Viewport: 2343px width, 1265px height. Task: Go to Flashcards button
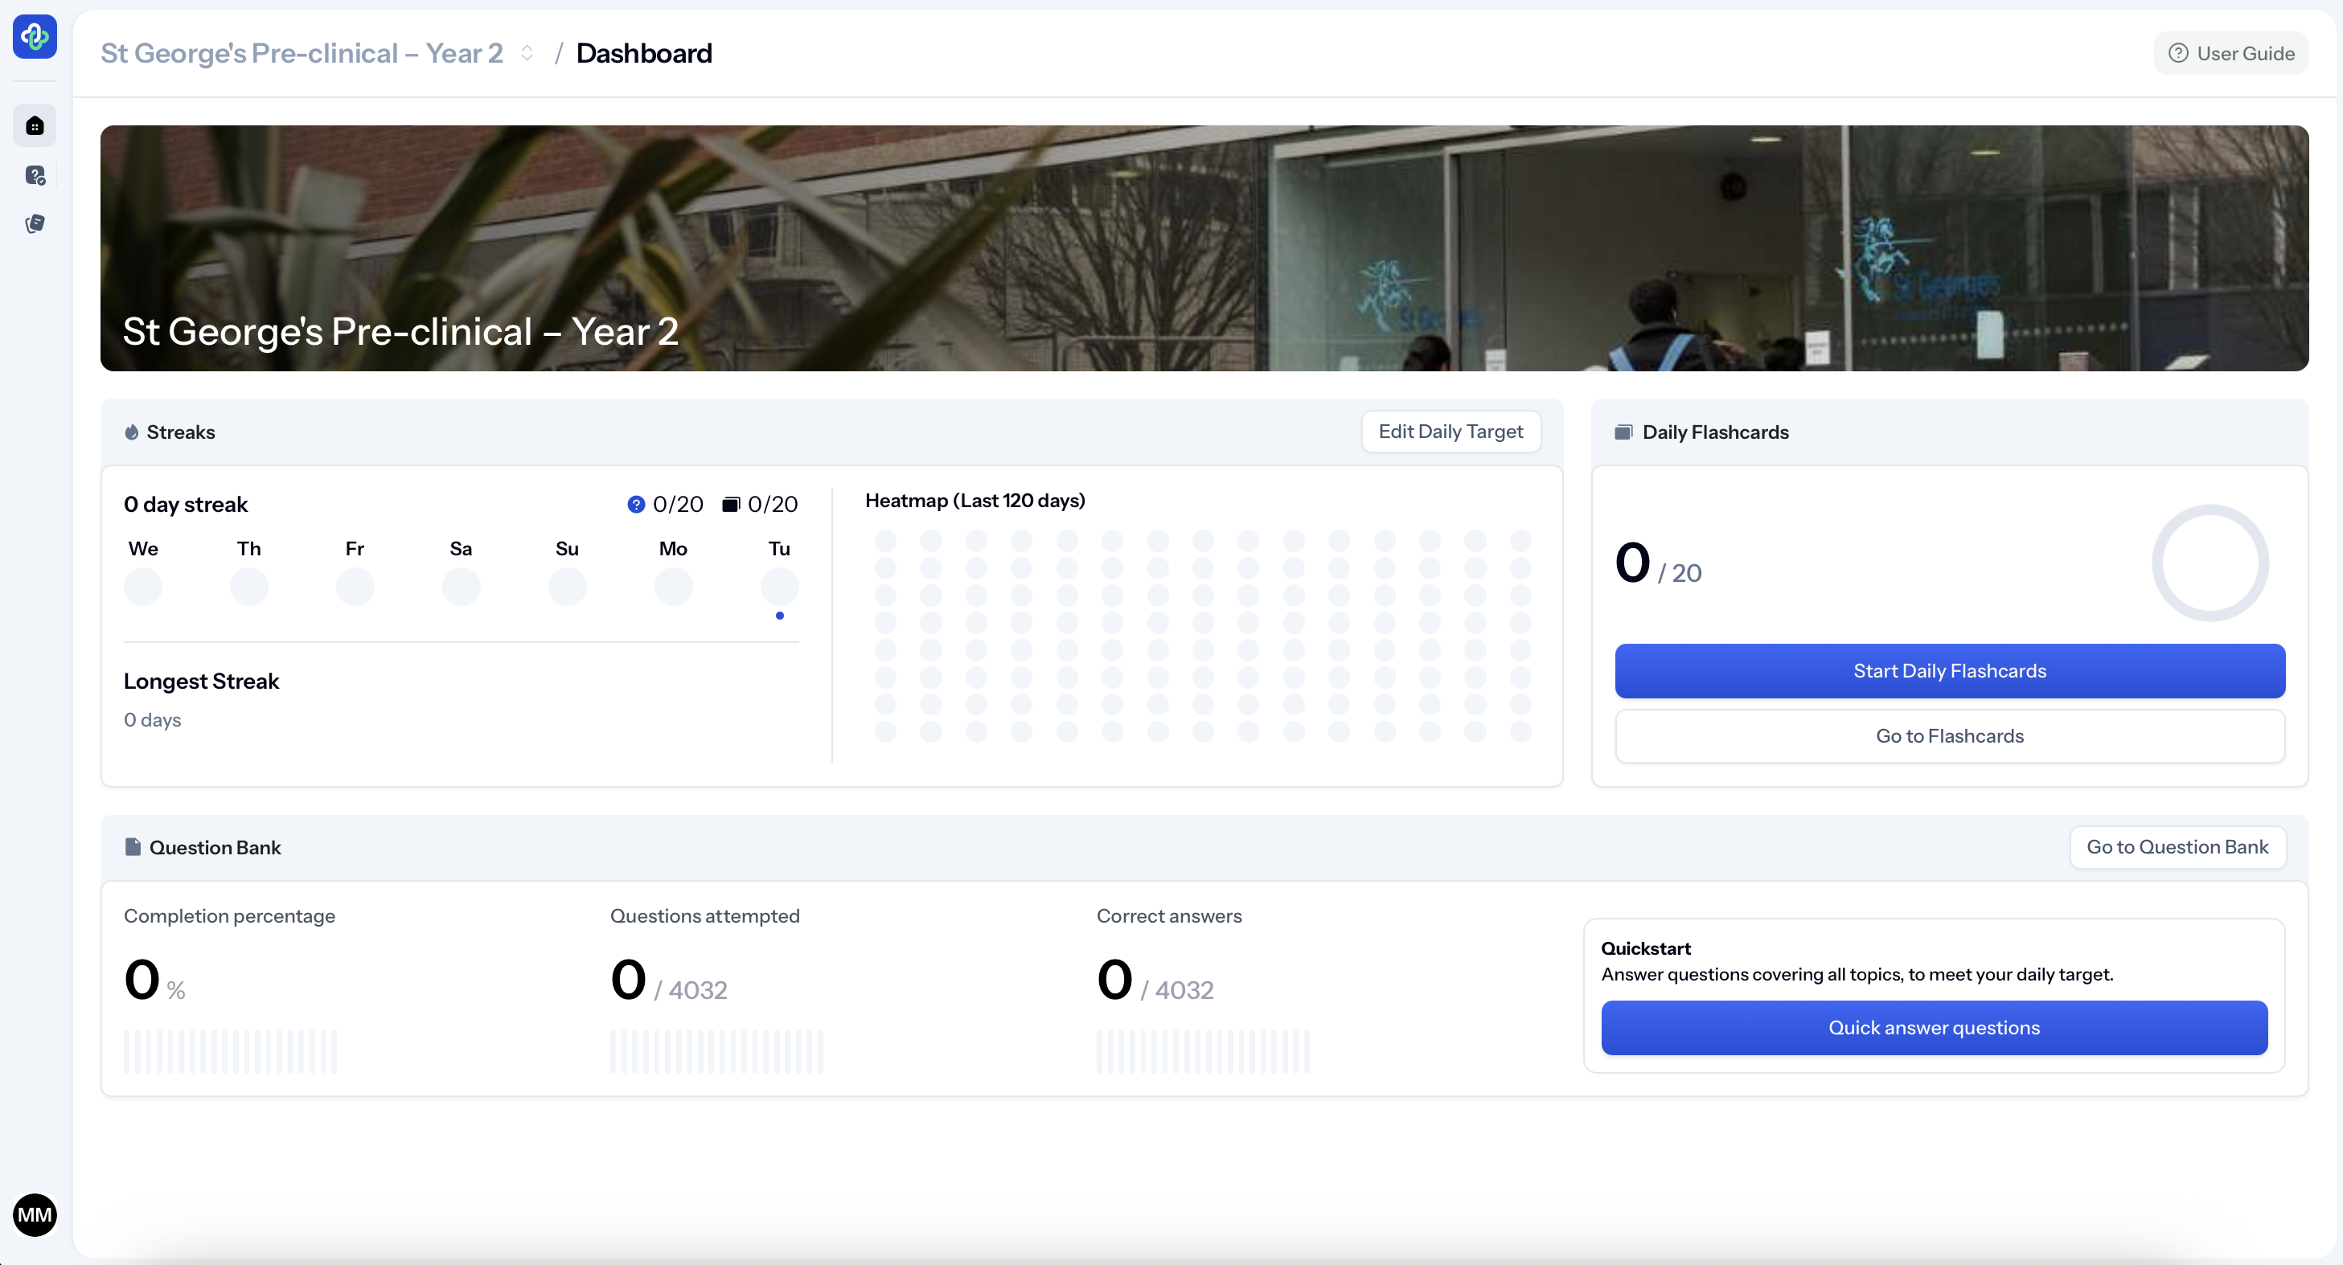click(1949, 735)
